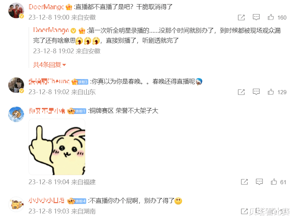Like the 春晚还得直播呢 comment

(271, 92)
